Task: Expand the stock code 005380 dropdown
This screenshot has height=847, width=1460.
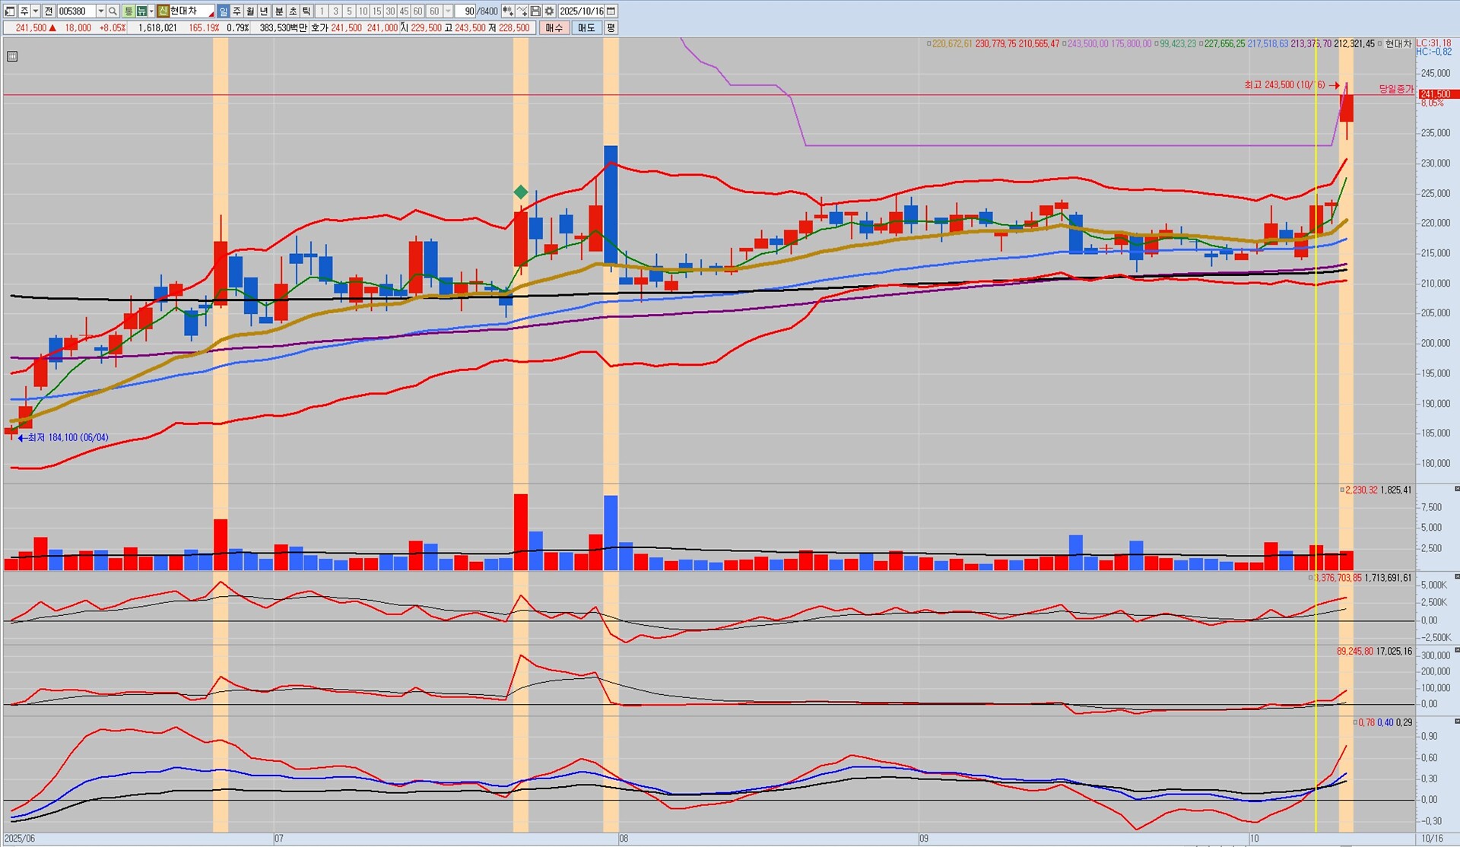Action: (101, 11)
